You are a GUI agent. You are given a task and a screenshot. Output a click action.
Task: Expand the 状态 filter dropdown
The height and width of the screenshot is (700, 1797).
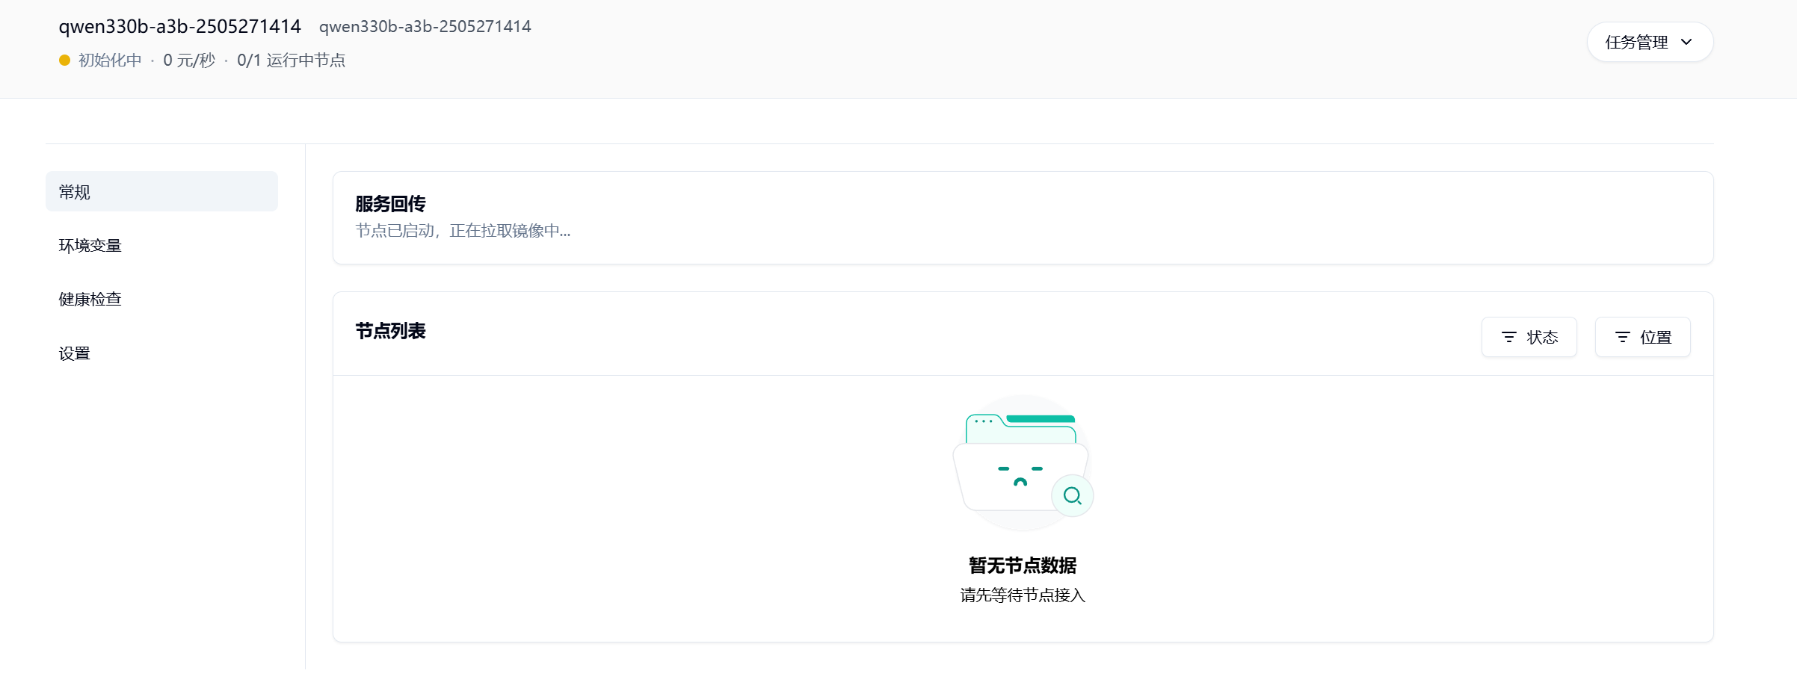[1529, 338]
